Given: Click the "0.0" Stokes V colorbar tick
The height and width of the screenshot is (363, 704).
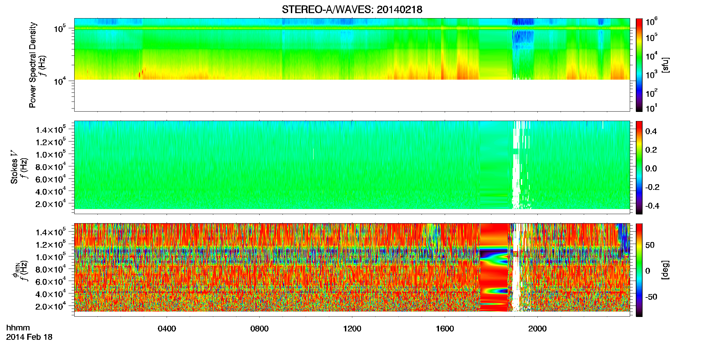Looking at the screenshot, I should click(x=651, y=168).
